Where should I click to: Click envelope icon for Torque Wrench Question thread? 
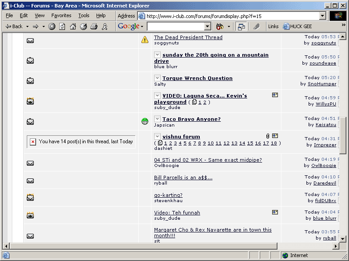(x=30, y=81)
